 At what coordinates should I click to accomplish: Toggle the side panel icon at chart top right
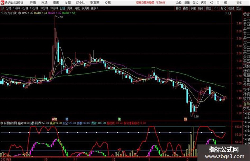click(230, 13)
